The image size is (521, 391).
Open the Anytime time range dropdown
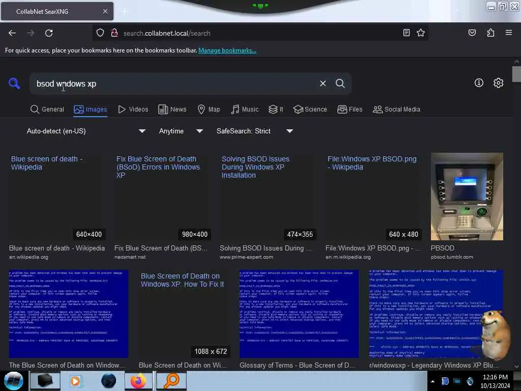tap(181, 131)
